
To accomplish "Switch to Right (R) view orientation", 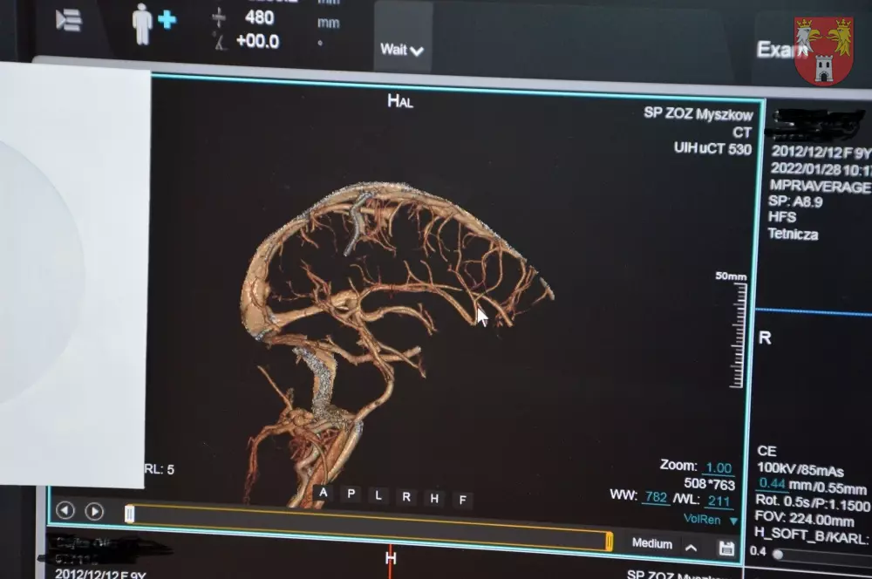I will pyautogui.click(x=406, y=497).
